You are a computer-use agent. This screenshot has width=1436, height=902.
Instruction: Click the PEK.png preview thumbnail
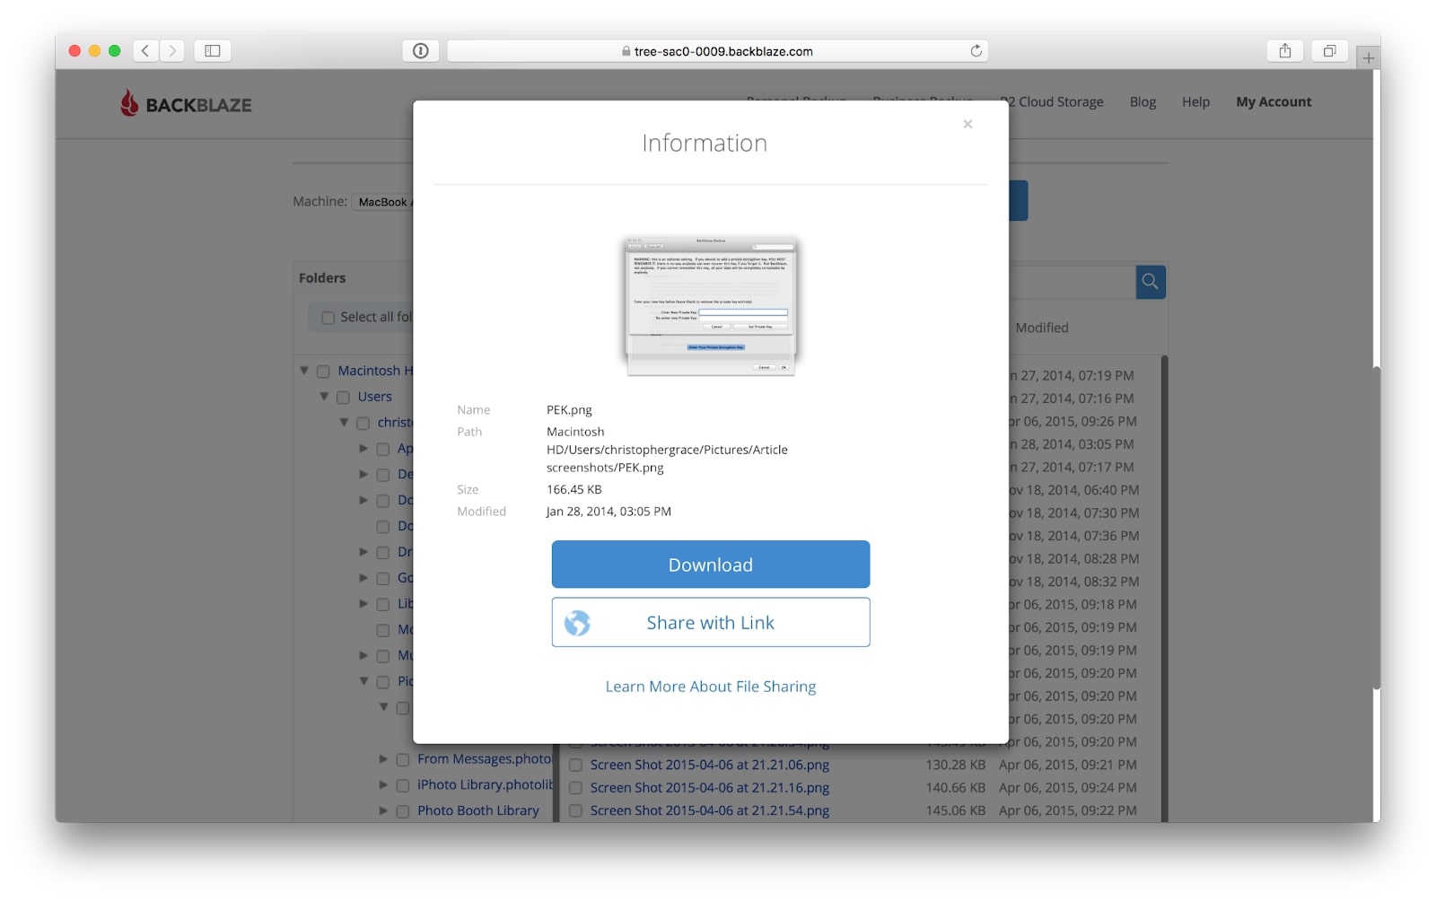pyautogui.click(x=710, y=306)
